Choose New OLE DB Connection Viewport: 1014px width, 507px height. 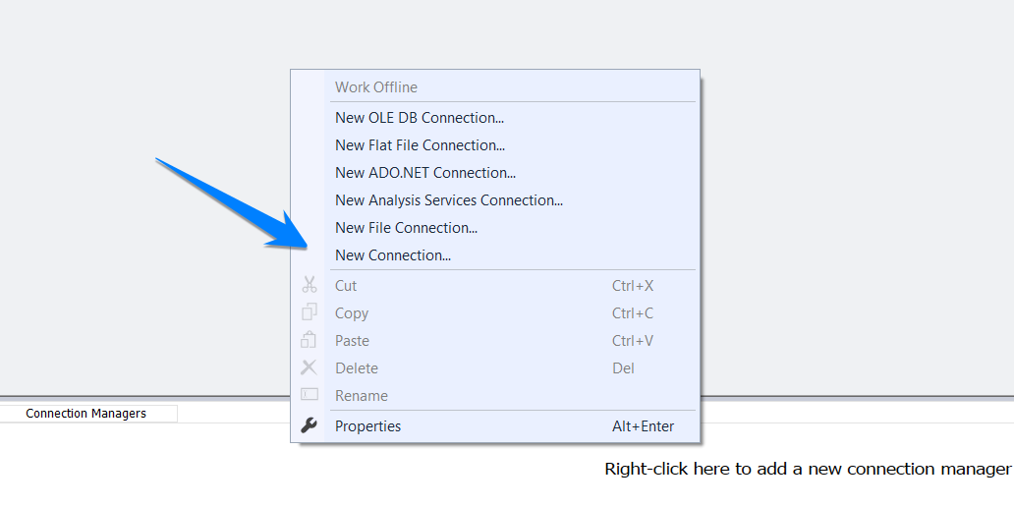[x=420, y=118]
